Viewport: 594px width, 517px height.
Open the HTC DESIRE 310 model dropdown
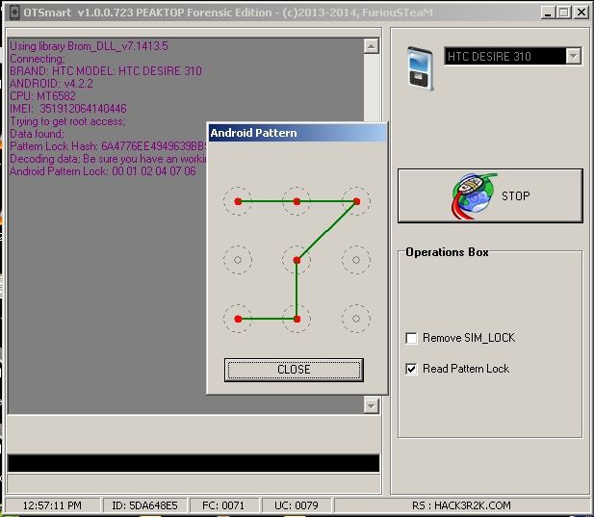click(504, 57)
